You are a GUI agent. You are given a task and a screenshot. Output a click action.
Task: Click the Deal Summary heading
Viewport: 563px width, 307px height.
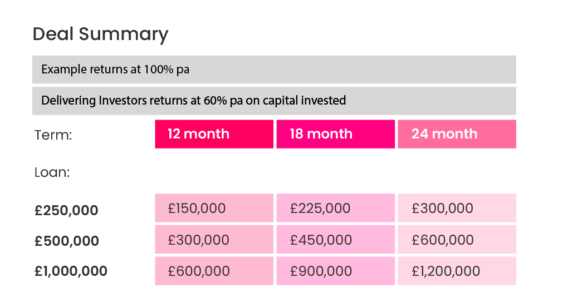[100, 34]
